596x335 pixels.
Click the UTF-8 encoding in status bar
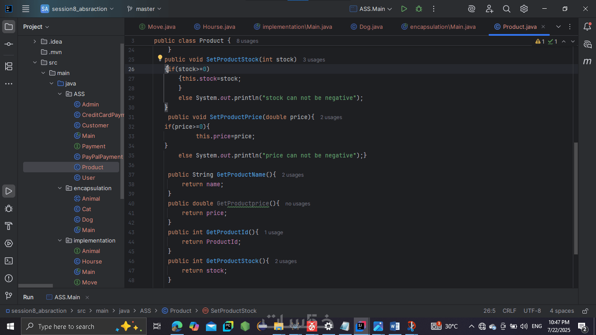(x=532, y=311)
